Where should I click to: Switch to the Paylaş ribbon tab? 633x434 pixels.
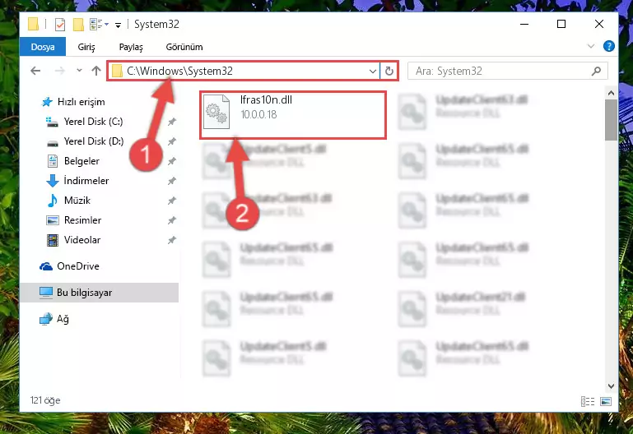tap(131, 47)
